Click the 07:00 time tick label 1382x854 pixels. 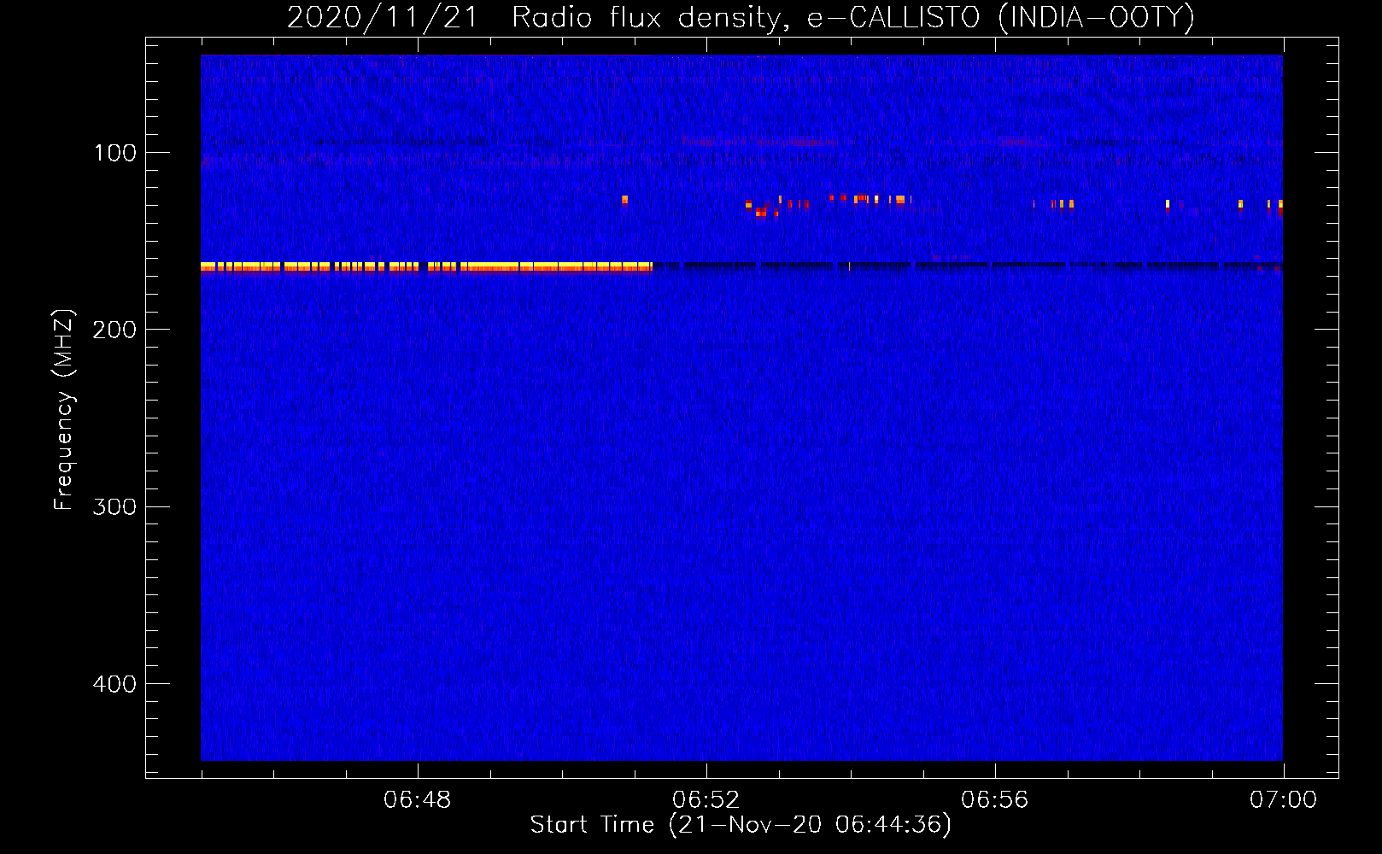click(1283, 800)
